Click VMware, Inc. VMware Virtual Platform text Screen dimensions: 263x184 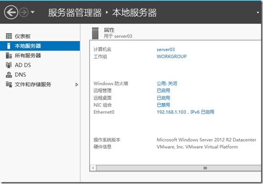(197, 147)
